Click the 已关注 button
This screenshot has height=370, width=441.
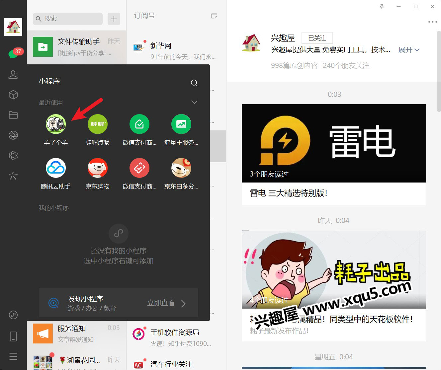317,38
